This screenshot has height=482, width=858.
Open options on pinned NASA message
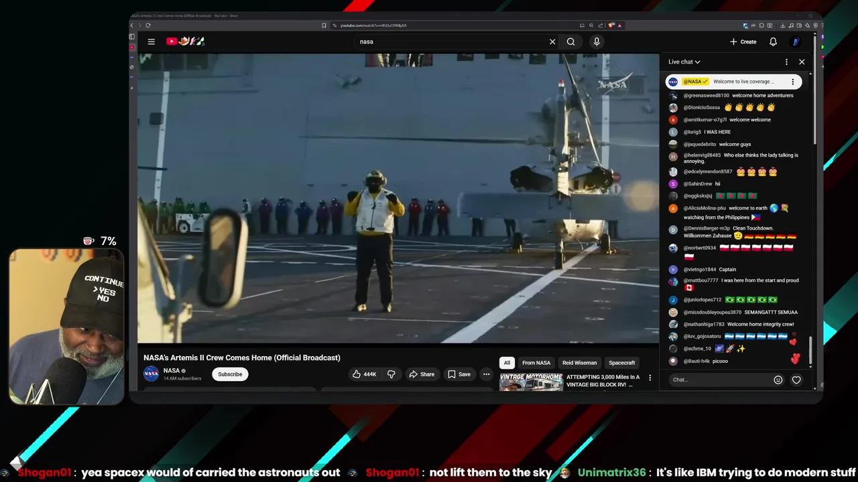tap(792, 82)
